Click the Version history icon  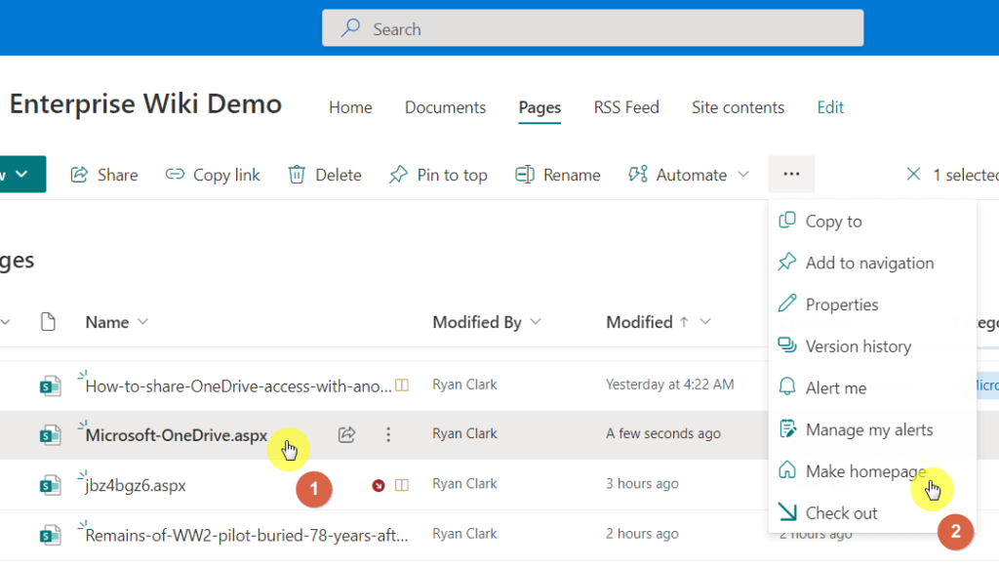pyautogui.click(x=787, y=345)
